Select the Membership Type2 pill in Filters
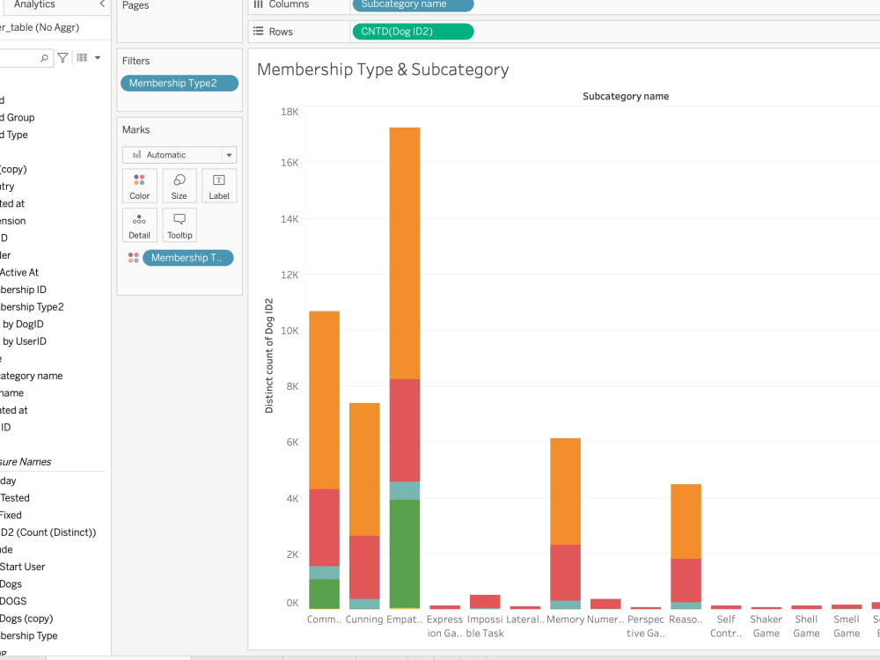 (179, 83)
